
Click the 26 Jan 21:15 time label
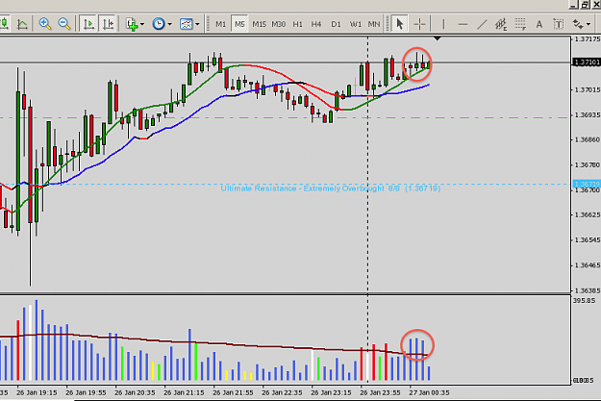pos(184,393)
